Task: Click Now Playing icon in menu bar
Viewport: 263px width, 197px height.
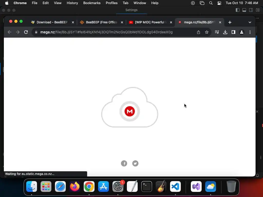Action: point(193,3)
